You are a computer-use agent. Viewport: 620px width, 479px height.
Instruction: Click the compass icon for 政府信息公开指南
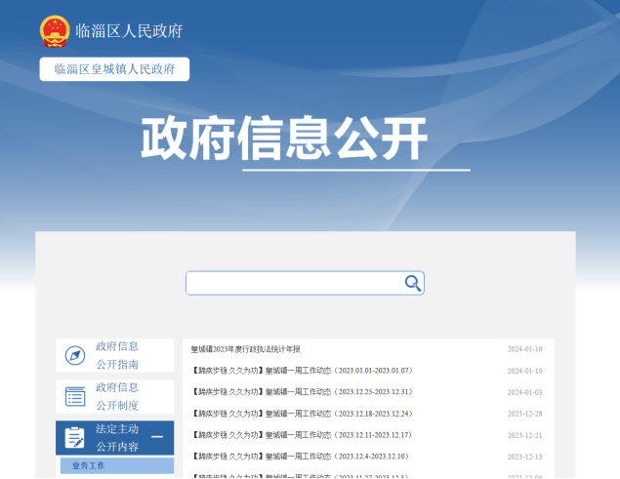(75, 355)
